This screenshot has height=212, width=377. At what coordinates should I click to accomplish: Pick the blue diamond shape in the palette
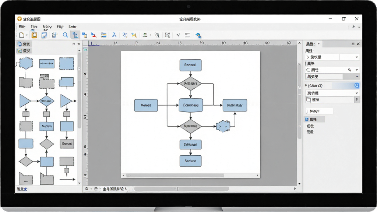[46, 101]
